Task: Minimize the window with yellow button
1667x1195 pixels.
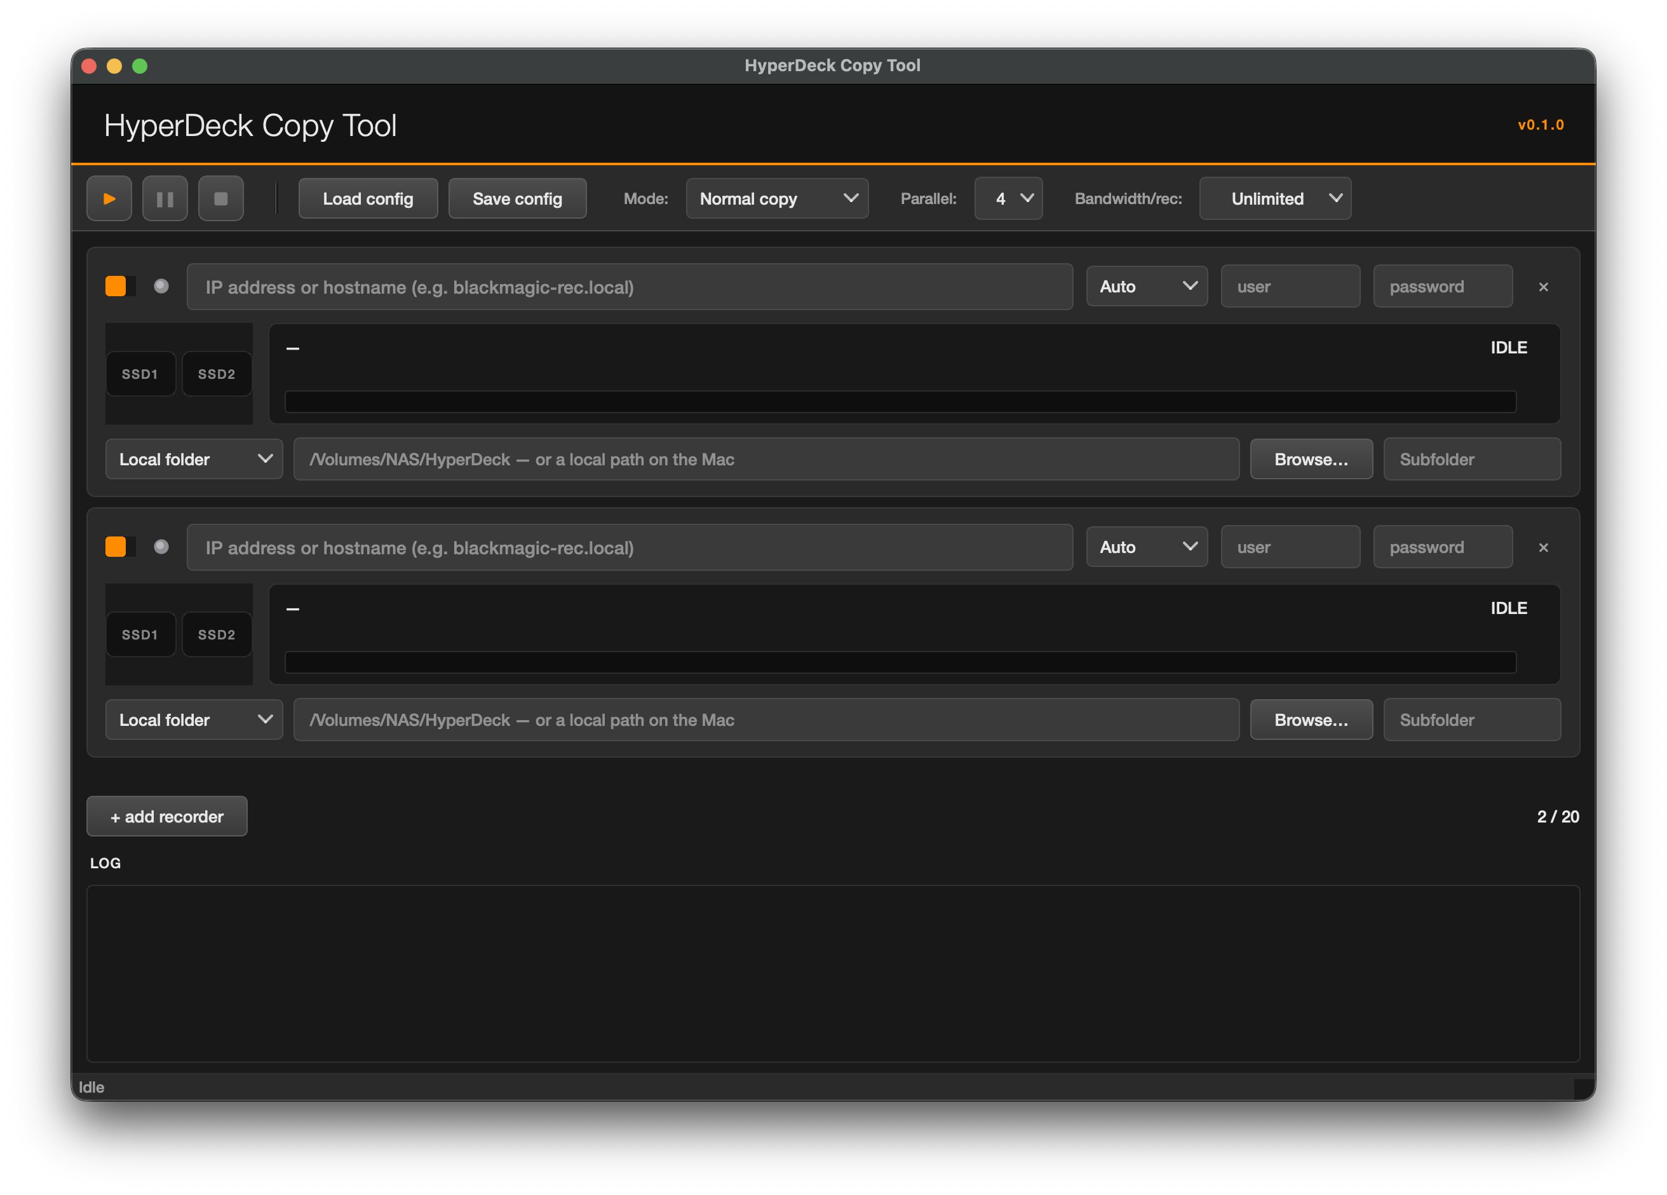Action: (x=114, y=66)
